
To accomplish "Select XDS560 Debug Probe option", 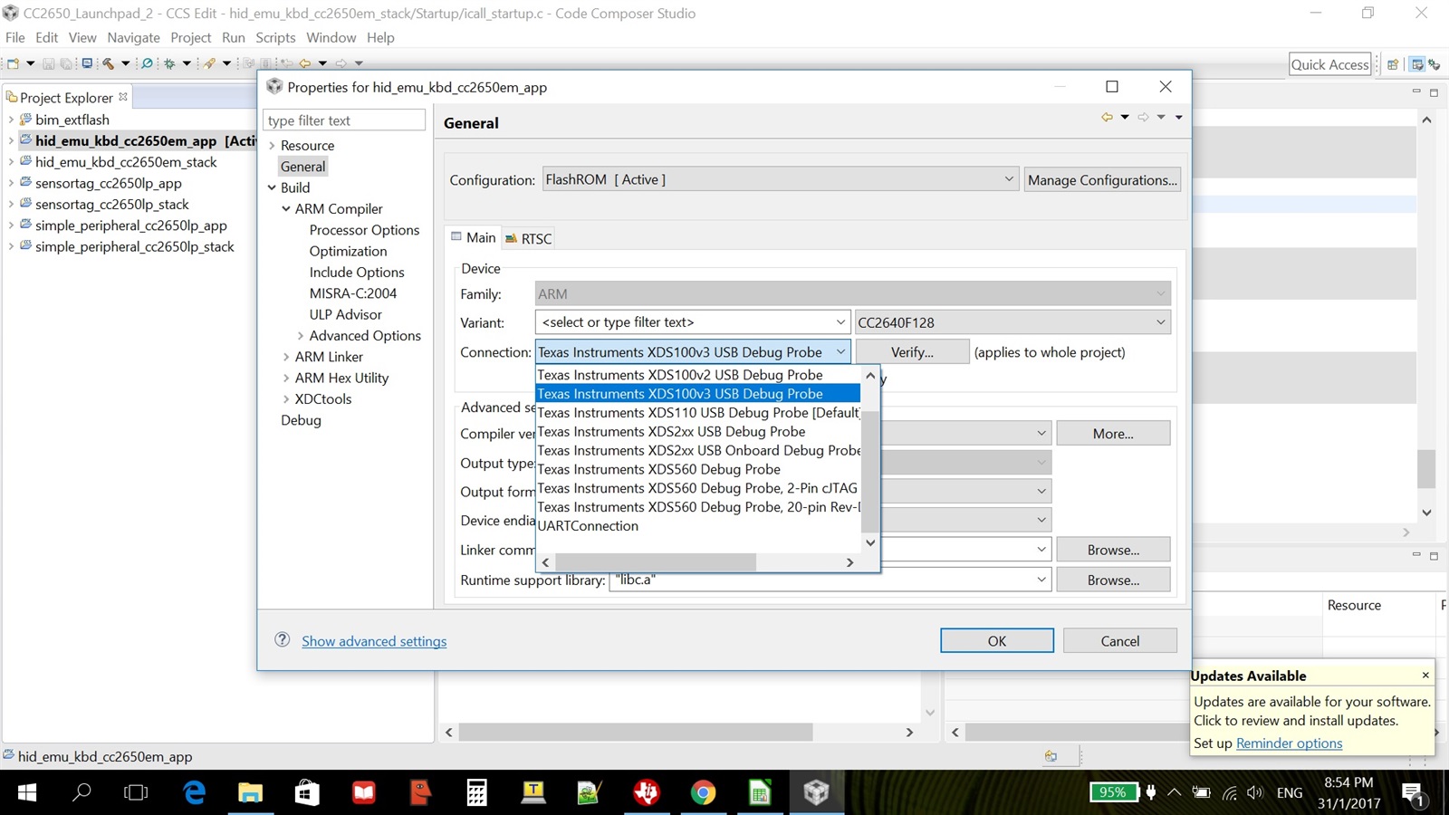I will tap(697, 469).
